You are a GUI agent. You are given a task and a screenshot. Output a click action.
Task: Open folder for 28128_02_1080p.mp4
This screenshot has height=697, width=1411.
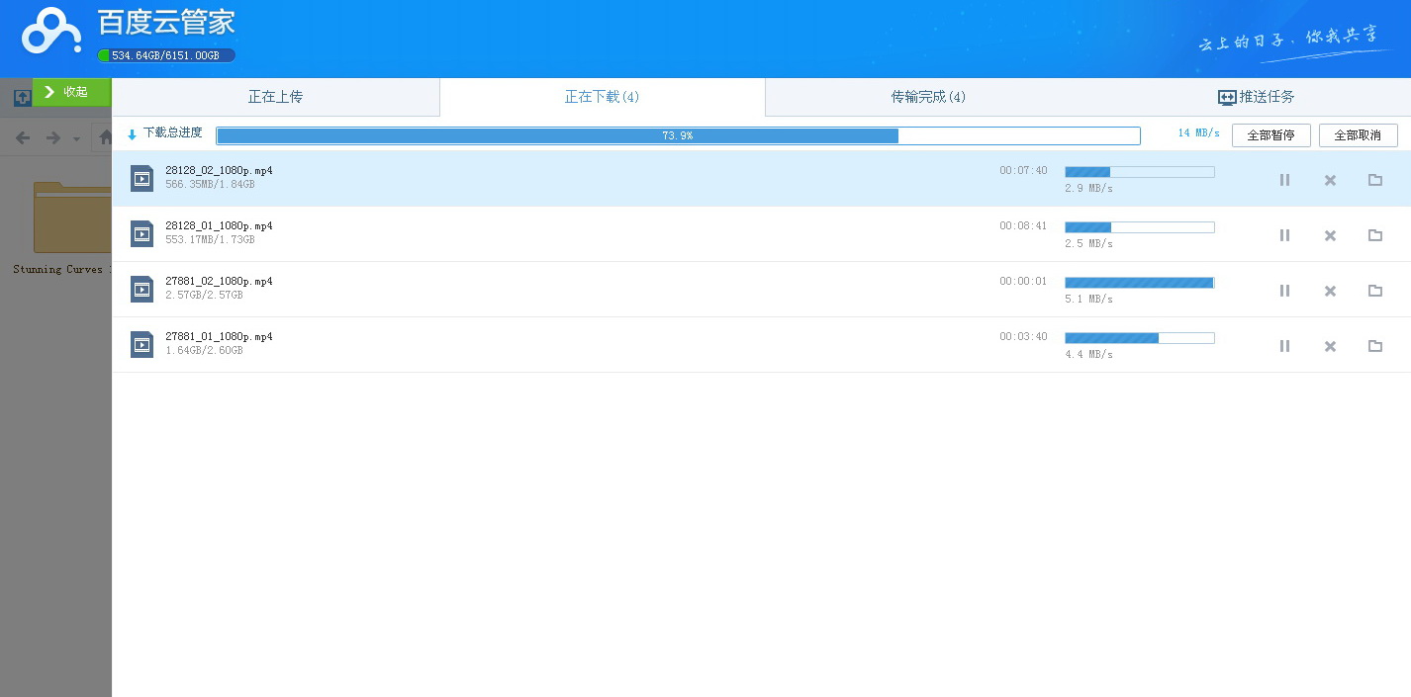(1374, 180)
